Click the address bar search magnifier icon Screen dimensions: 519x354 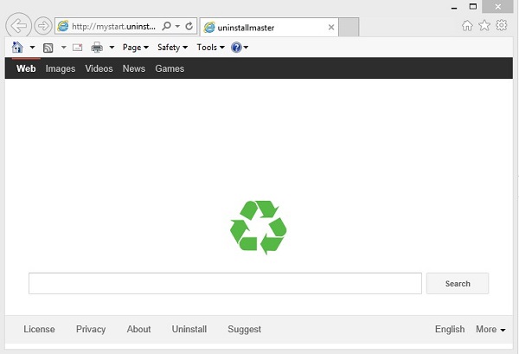pos(166,27)
